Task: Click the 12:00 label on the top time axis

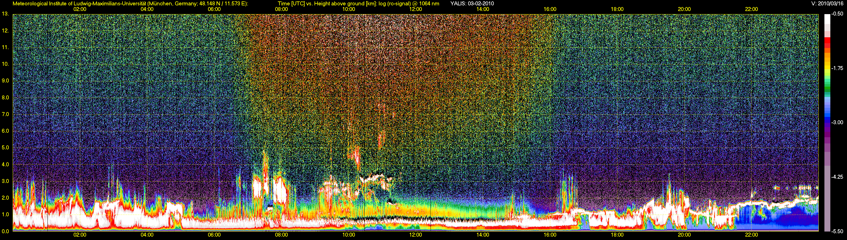Action: tap(416, 9)
